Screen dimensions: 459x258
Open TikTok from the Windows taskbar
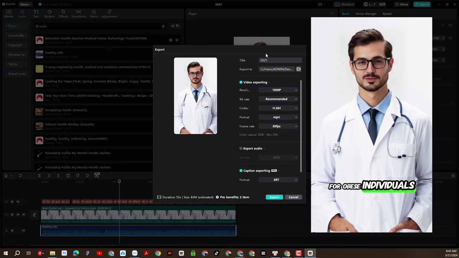216,253
